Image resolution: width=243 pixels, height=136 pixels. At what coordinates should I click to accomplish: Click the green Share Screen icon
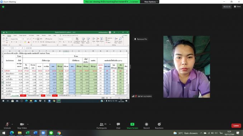coord(132,124)
